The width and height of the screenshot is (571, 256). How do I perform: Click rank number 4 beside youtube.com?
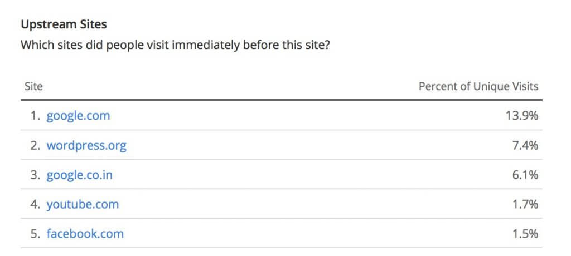coord(35,204)
